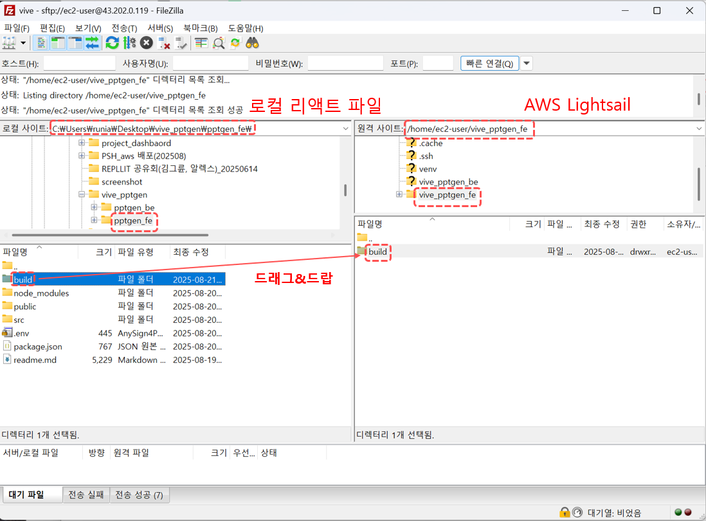This screenshot has height=521, width=706.
Task: Click the lock encryption status icon
Action: (564, 512)
